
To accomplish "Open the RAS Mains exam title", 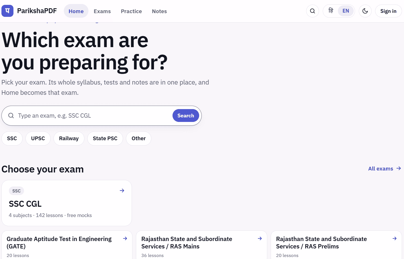I will click(187, 243).
